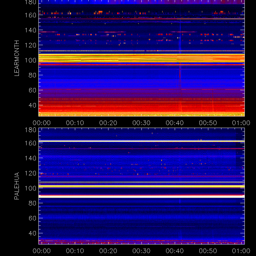Select the 160 label on PALEHUA axis
Image resolution: width=256 pixels, height=256 pixels.
pyautogui.click(x=30, y=143)
